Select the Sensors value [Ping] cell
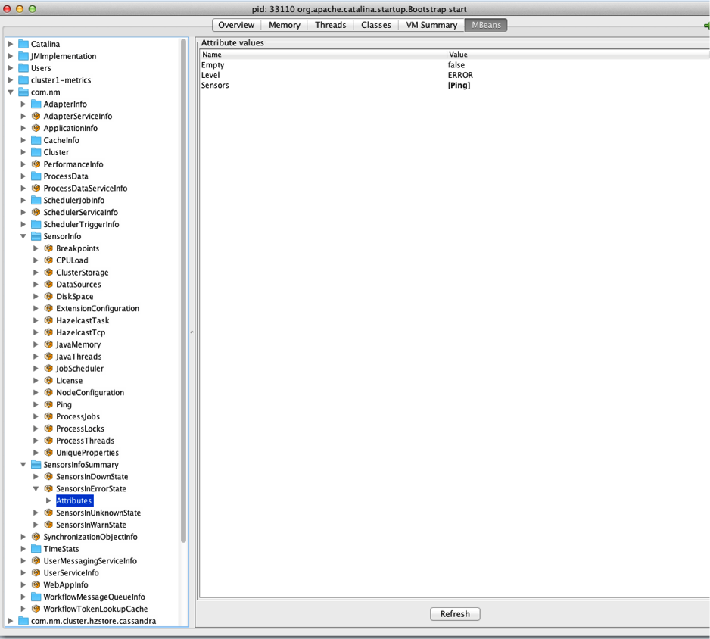The image size is (710, 639). [459, 86]
